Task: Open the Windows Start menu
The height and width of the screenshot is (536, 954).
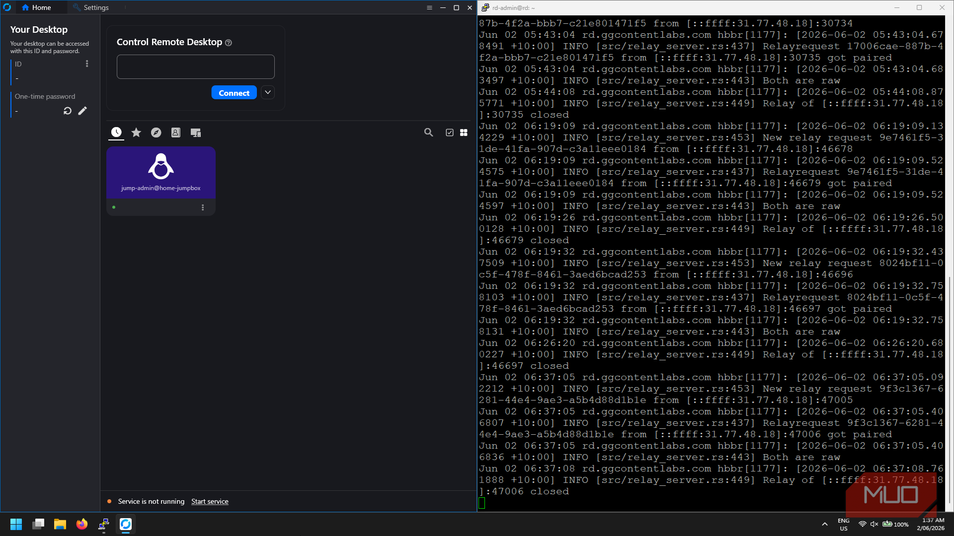Action: 16,524
